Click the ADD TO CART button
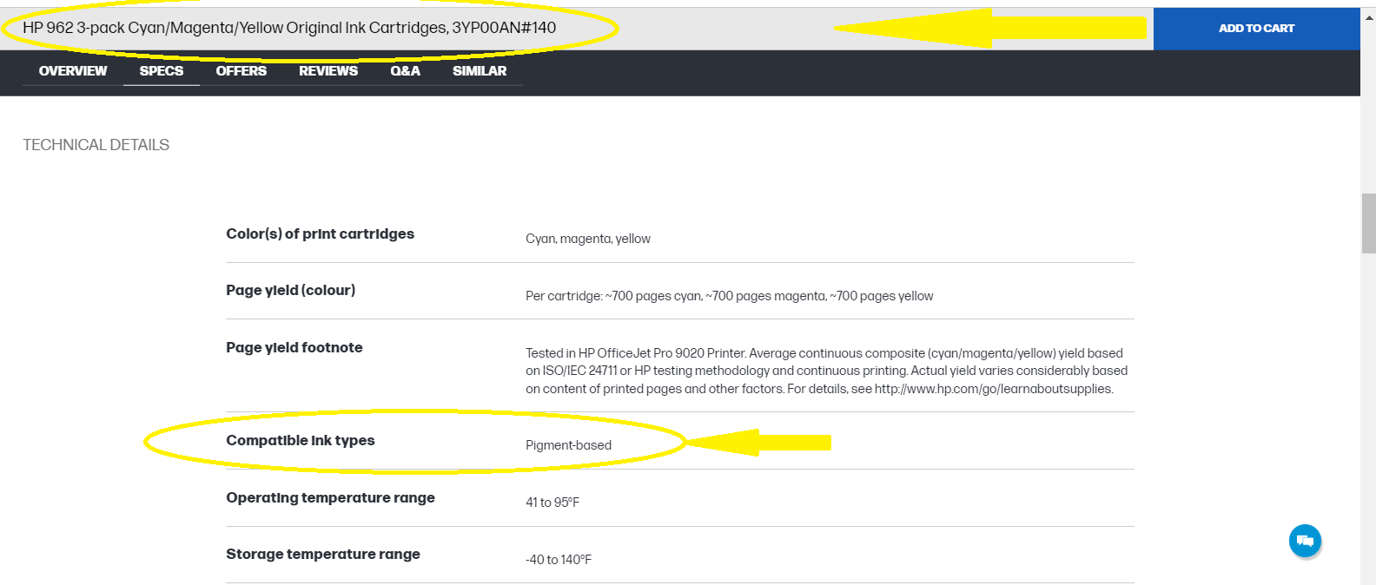Viewport: 1376px width, 585px height. click(x=1256, y=29)
